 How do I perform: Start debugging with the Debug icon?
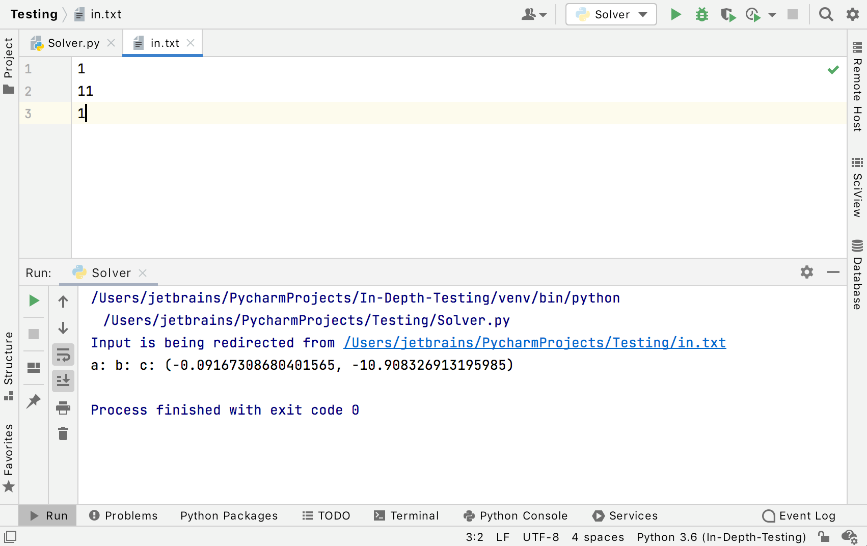[701, 14]
